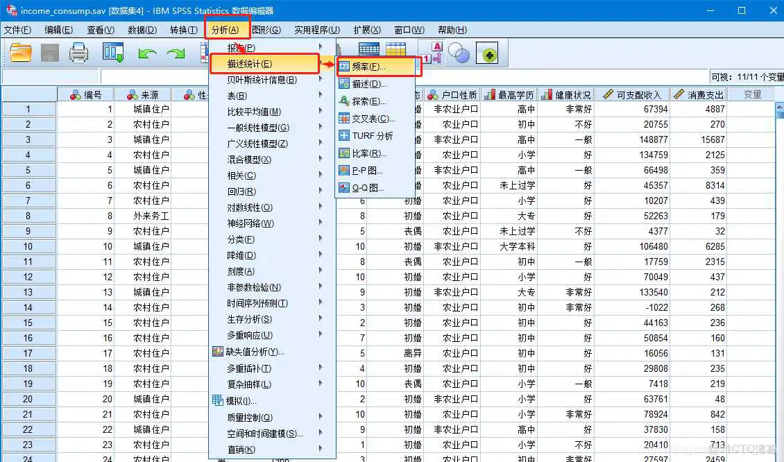Select the 最高学历 column header
Screen dimensions: 784x462
(x=509, y=94)
